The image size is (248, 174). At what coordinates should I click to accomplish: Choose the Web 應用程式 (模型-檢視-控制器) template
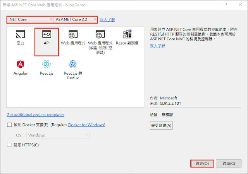coord(100,42)
